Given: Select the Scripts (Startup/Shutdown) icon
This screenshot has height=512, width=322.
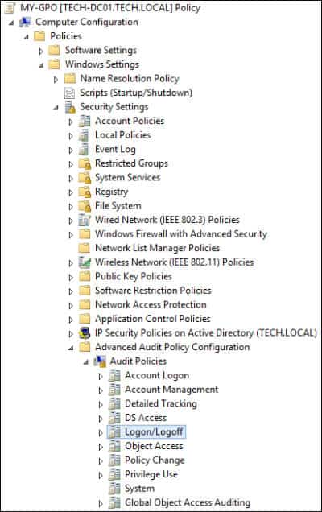Looking at the screenshot, I should [x=69, y=93].
